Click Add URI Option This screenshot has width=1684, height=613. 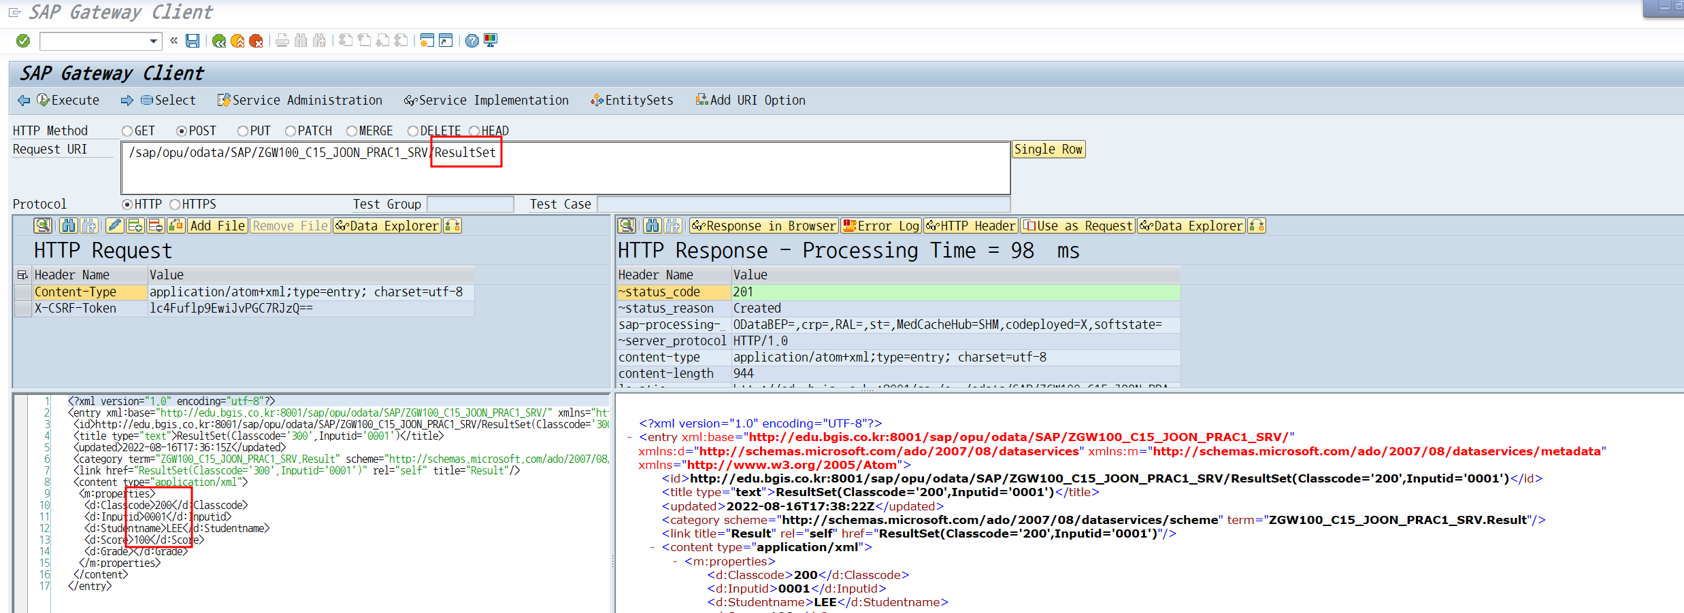[x=750, y=101]
